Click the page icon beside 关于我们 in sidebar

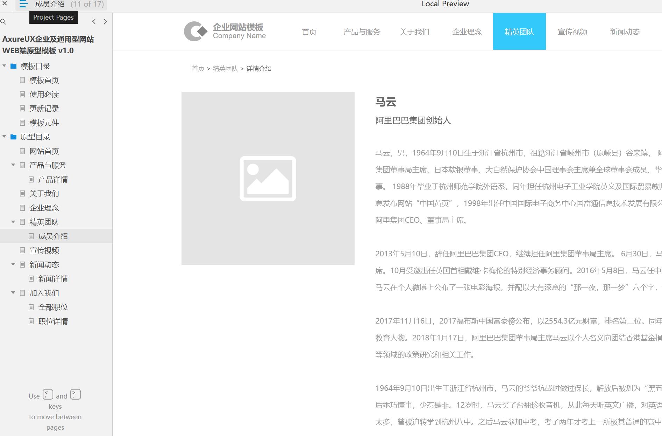pos(22,194)
